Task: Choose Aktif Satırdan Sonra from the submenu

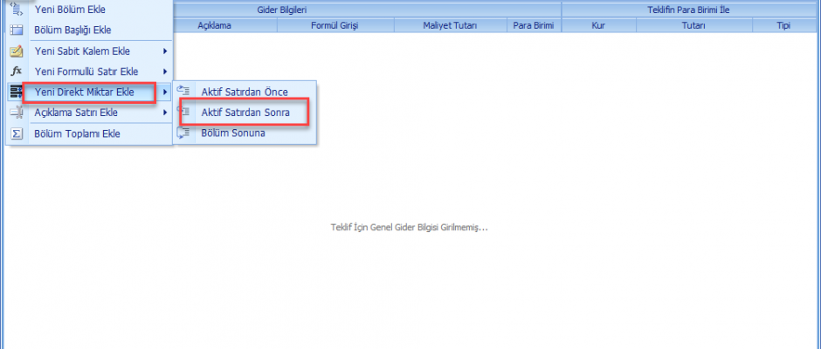Action: click(245, 113)
